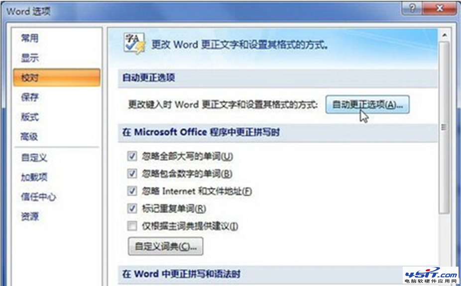Open the 保存 options category

click(29, 97)
